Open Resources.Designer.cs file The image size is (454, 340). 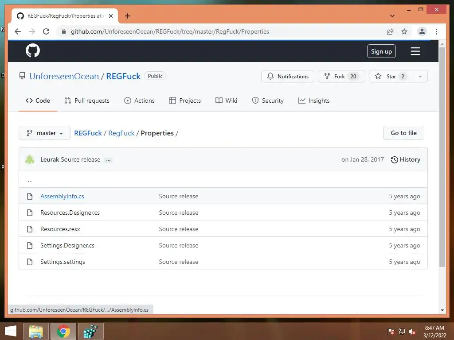[x=70, y=213]
